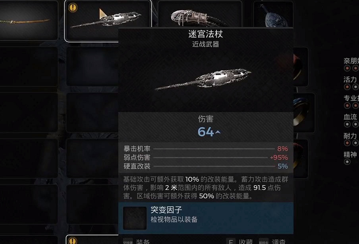The width and height of the screenshot is (359, 244).
Task: Select the gauntlet-shaped weapon slot
Action: 200,14
